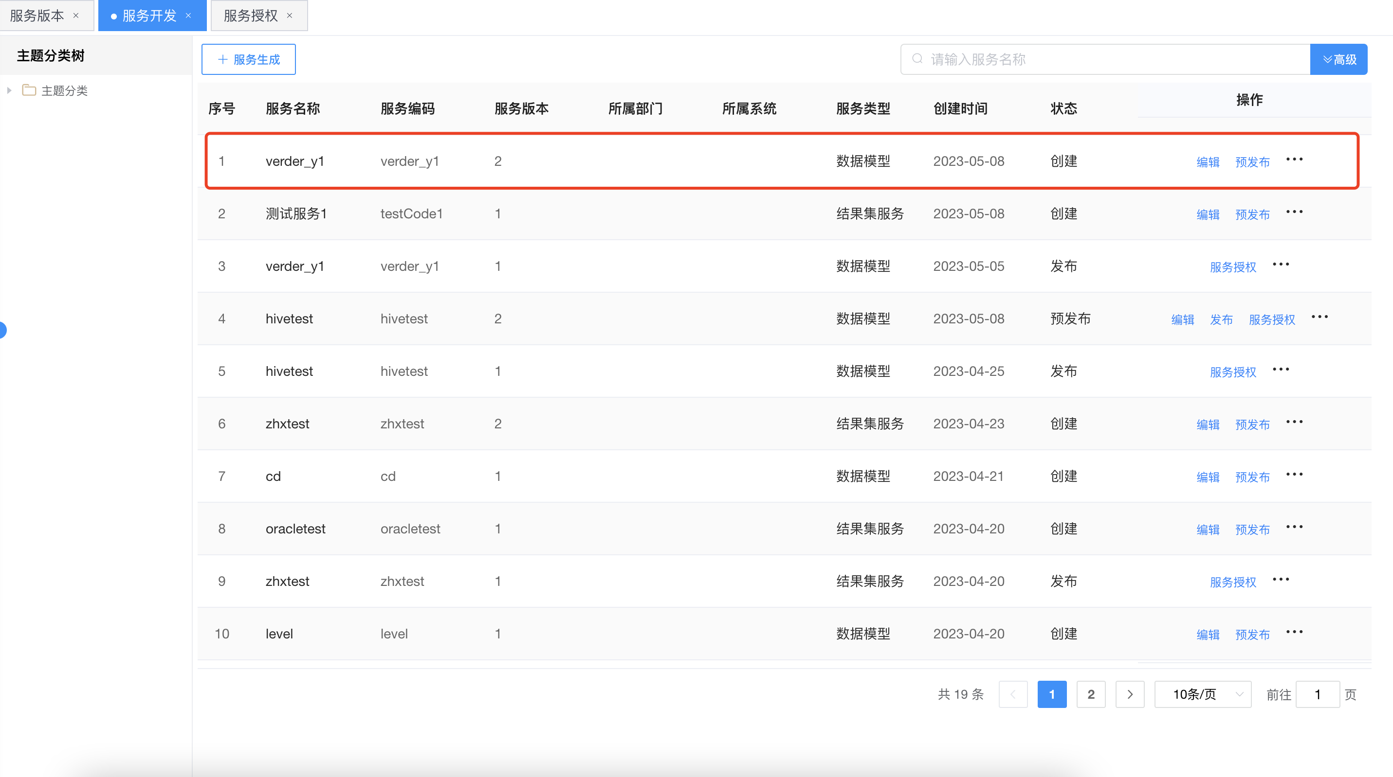Click 发布 link for row 4 hivetest
The height and width of the screenshot is (777, 1393).
pyautogui.click(x=1221, y=319)
